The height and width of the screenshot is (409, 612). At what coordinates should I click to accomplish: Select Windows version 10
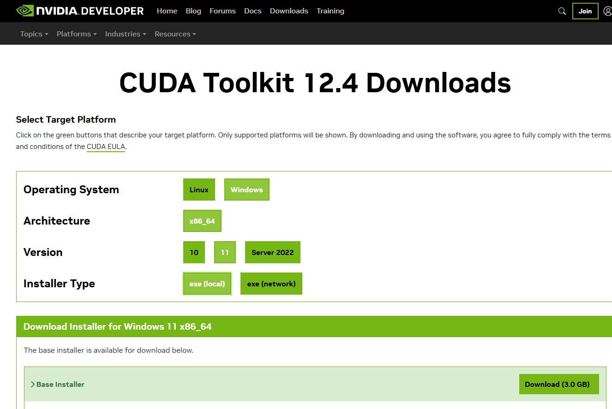click(194, 252)
